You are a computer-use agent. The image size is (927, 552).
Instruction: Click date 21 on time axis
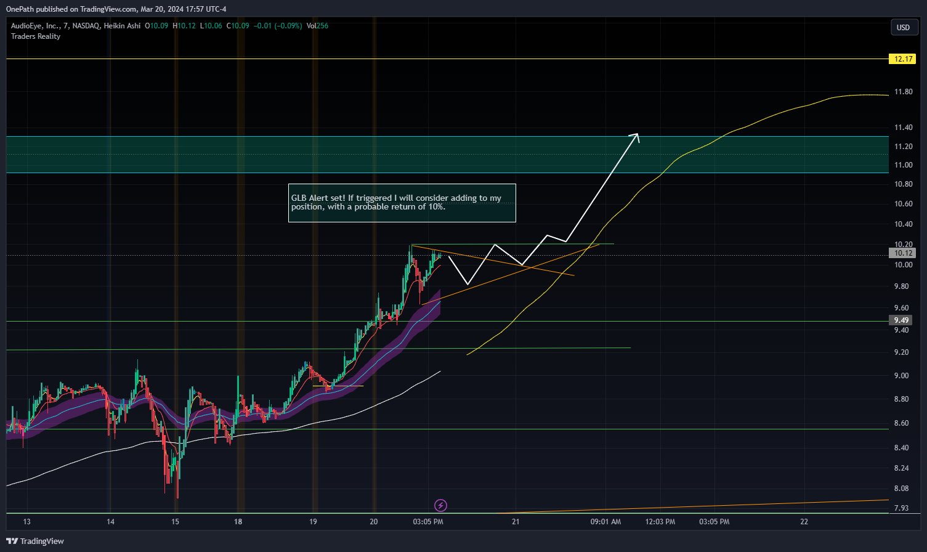516,522
